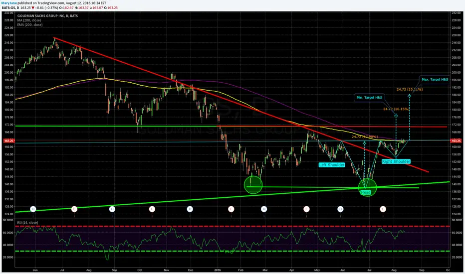Image resolution: width=465 pixels, height=274 pixels.
Task: Open the earnings marker in mid July 2016
Action: point(383,209)
